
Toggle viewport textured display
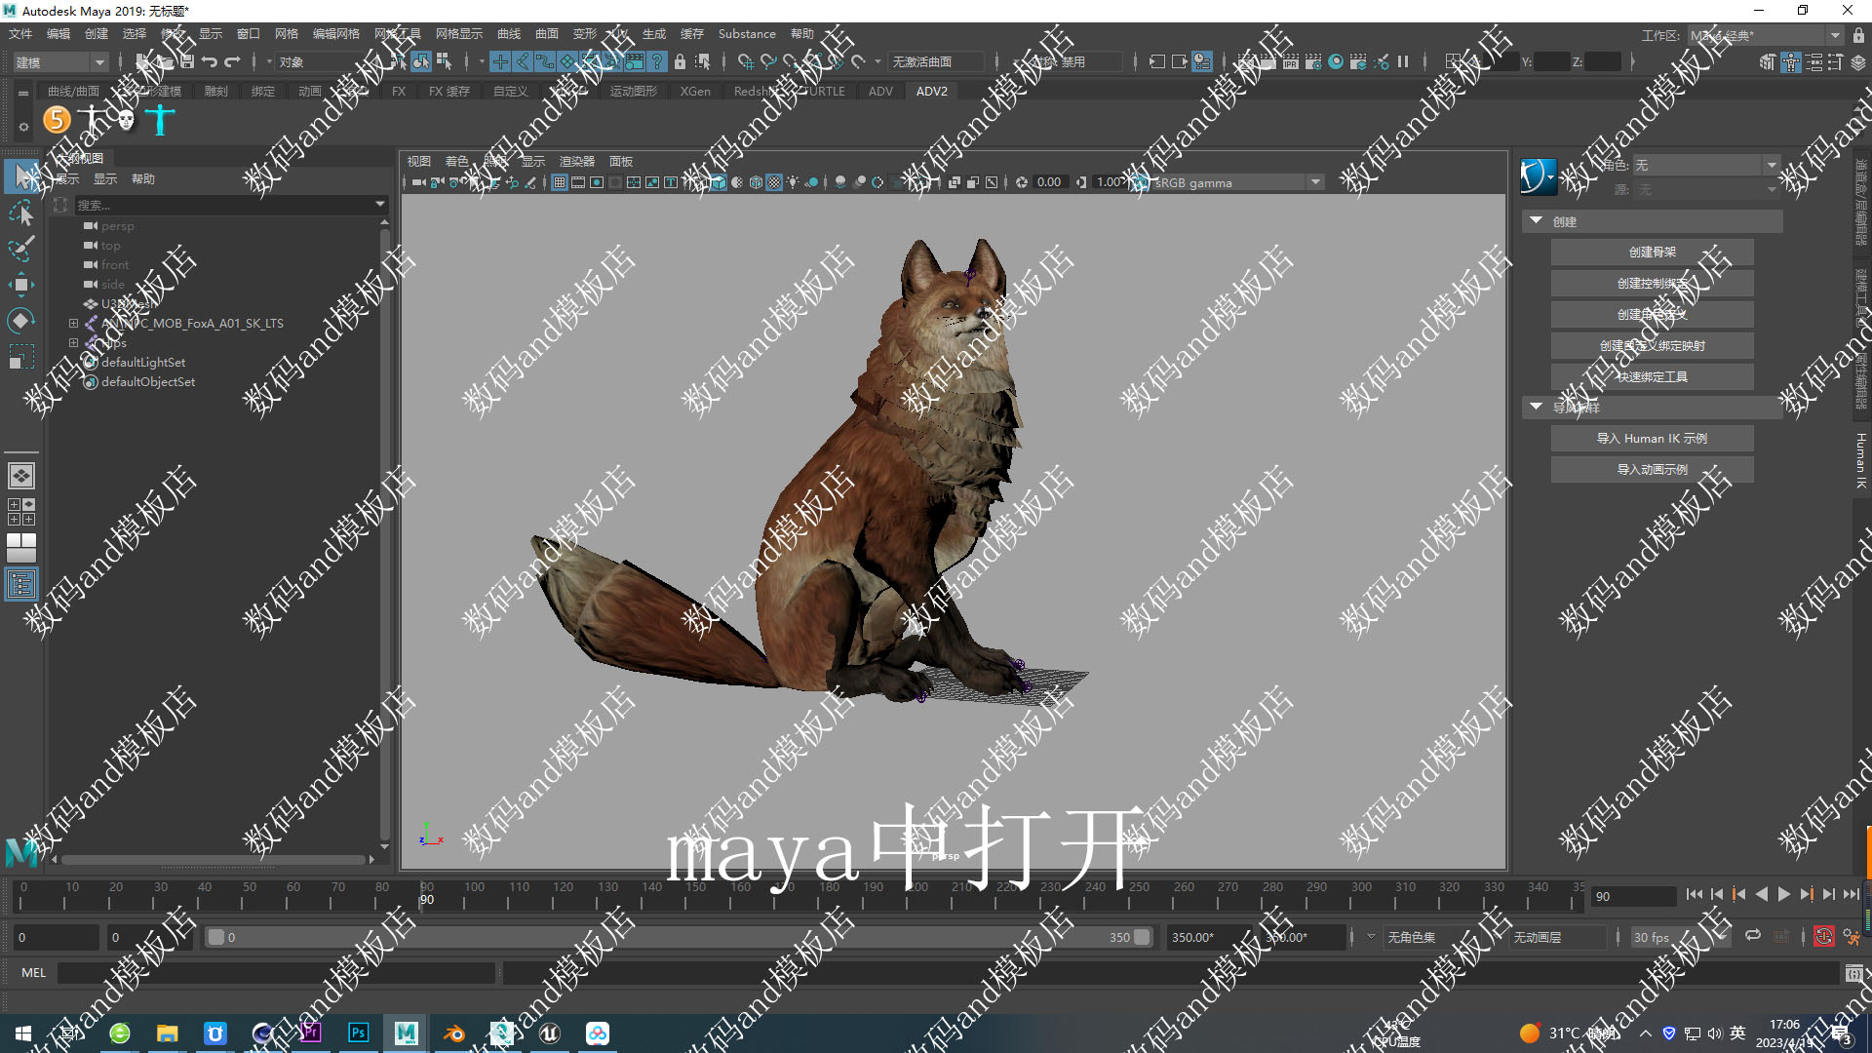(774, 182)
